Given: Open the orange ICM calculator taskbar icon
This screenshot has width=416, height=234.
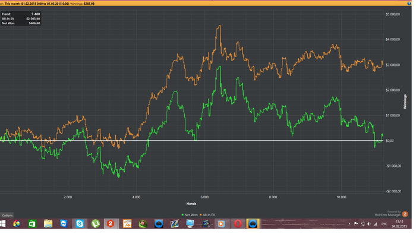Looking at the screenshot, I should (127, 224).
